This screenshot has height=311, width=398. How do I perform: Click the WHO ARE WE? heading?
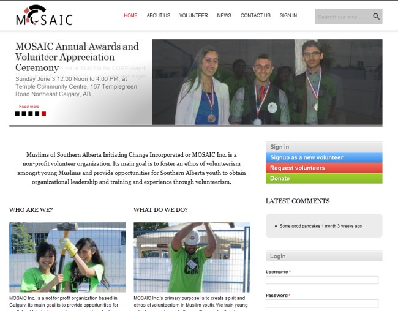[x=31, y=210]
